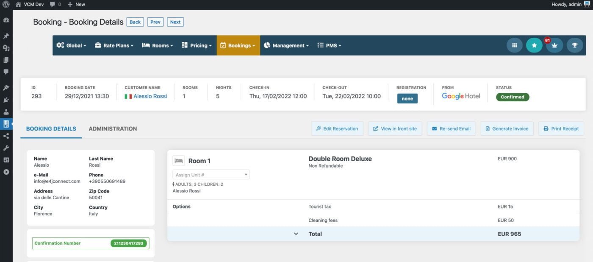Click the crown icon with 81 badge
The image size is (593, 262).
point(554,45)
